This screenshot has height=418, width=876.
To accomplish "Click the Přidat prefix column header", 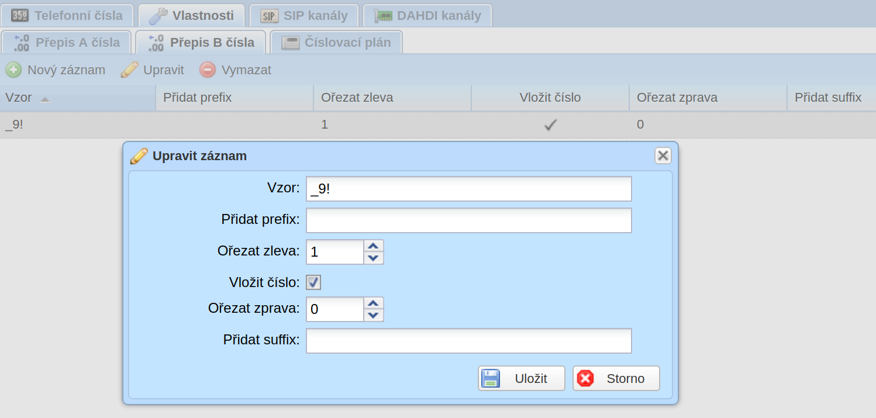I will [235, 98].
